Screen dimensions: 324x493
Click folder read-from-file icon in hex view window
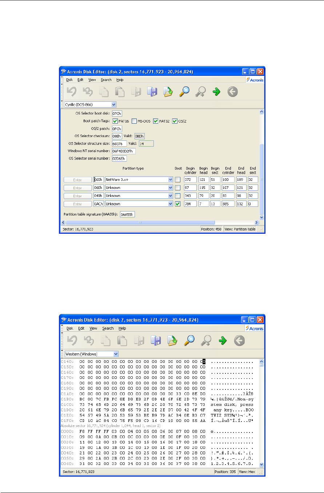[172, 341]
